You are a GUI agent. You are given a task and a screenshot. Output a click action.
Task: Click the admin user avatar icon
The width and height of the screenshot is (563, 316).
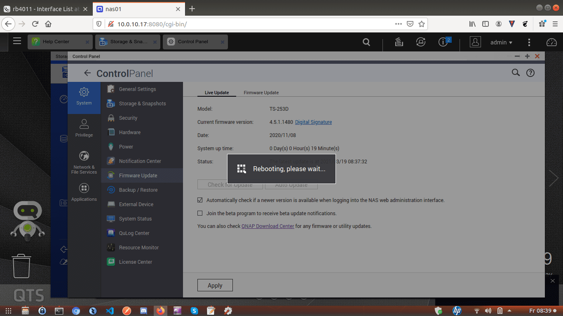[x=475, y=42]
